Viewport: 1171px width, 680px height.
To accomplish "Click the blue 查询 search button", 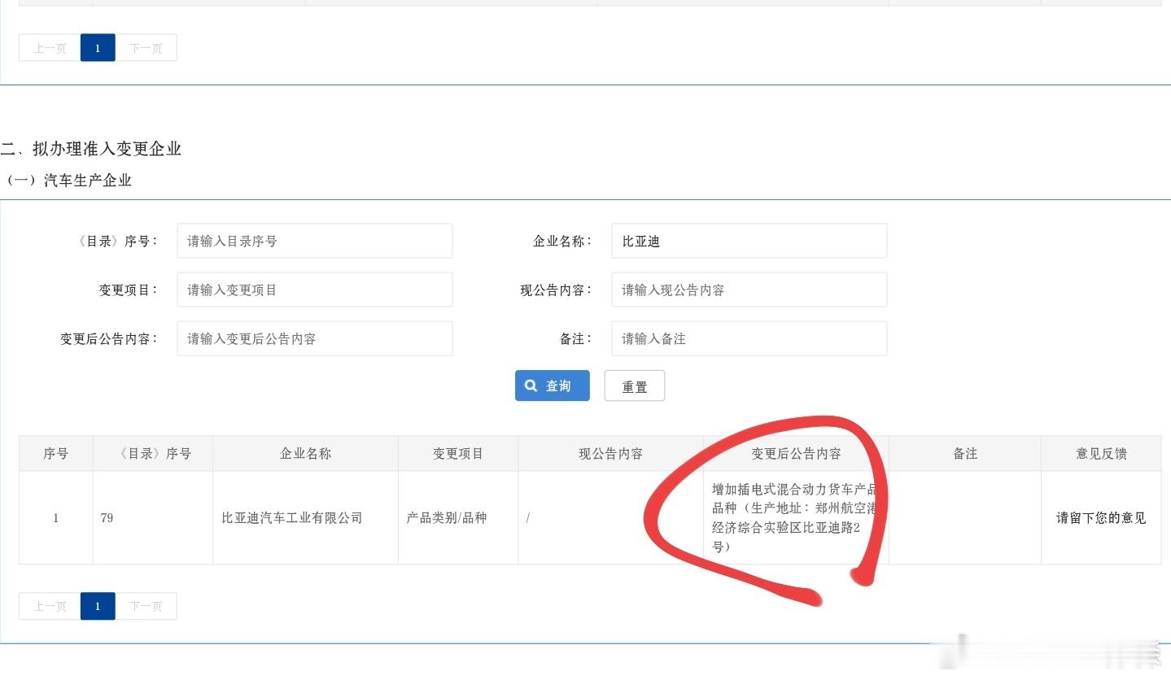I will coord(552,386).
